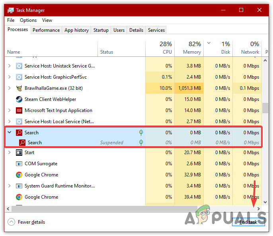Click the sort arrow above the Disk column

coord(209,43)
